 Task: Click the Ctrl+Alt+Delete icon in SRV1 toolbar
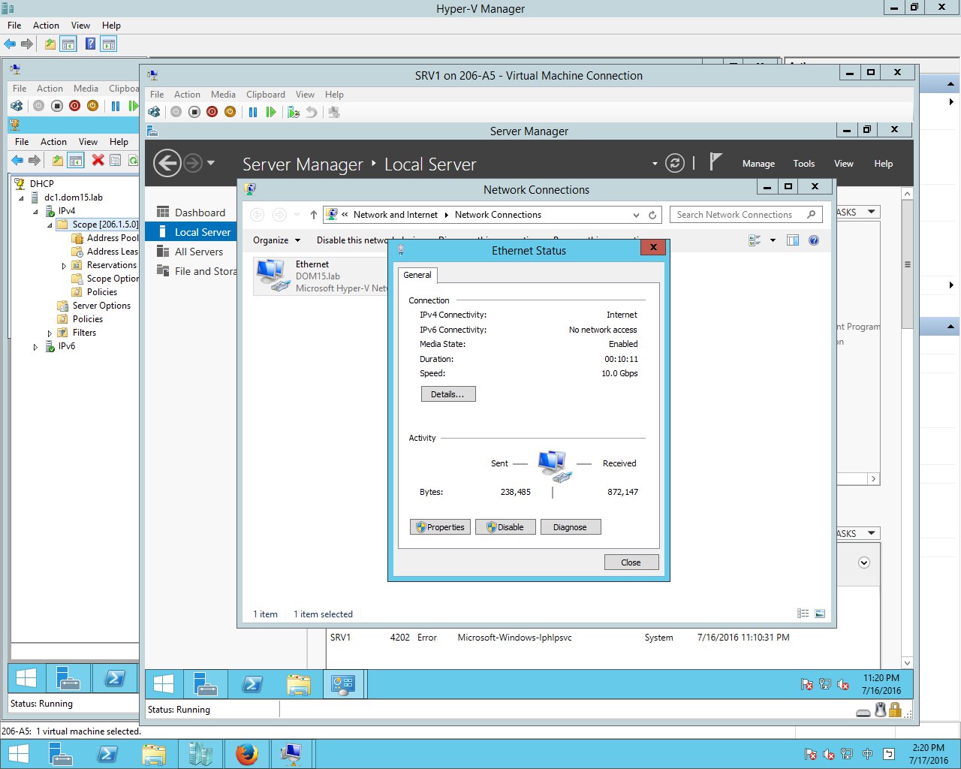[154, 112]
